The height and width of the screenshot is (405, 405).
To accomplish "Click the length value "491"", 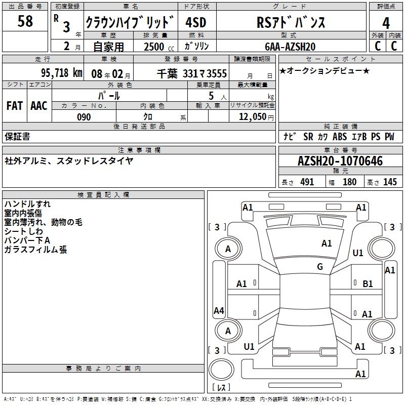I will 307,182.
